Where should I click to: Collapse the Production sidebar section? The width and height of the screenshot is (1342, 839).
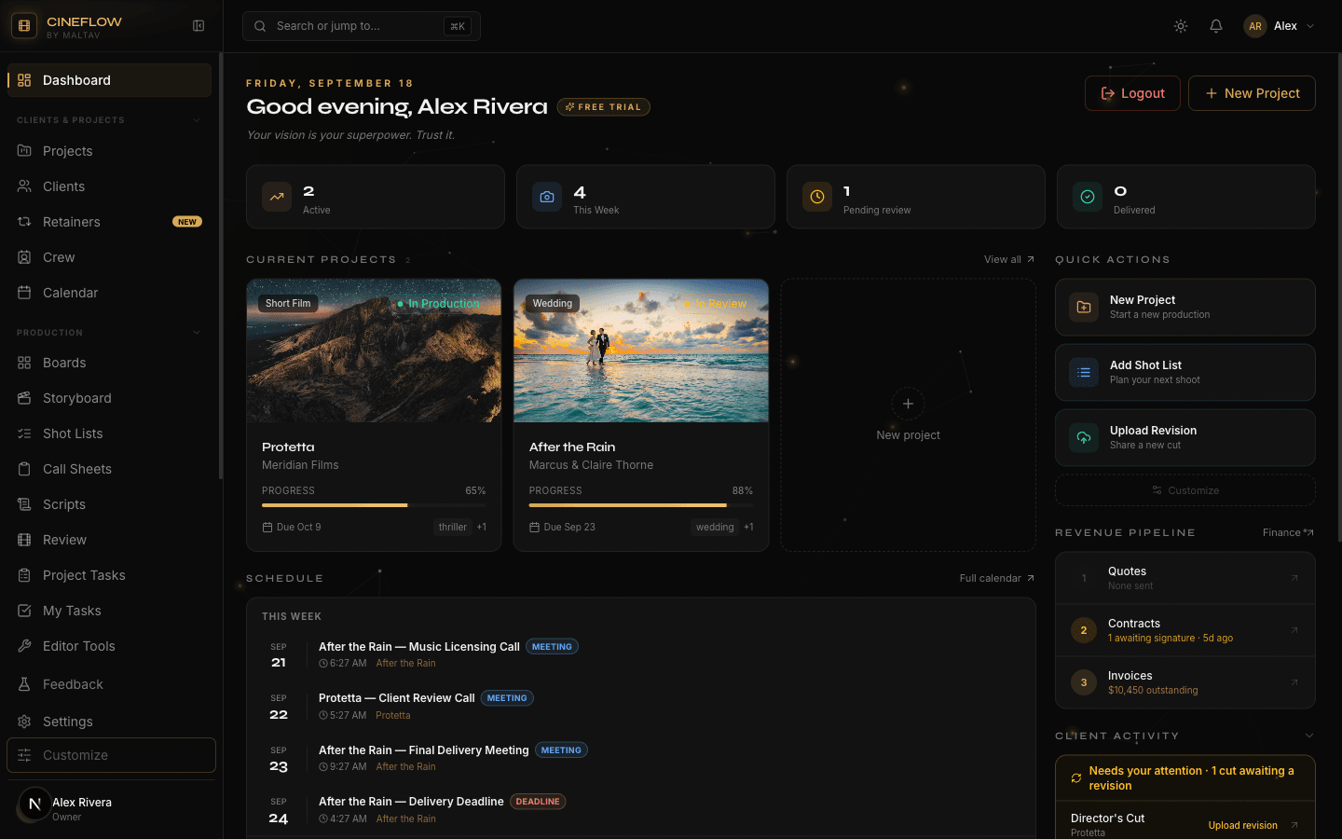(x=197, y=333)
